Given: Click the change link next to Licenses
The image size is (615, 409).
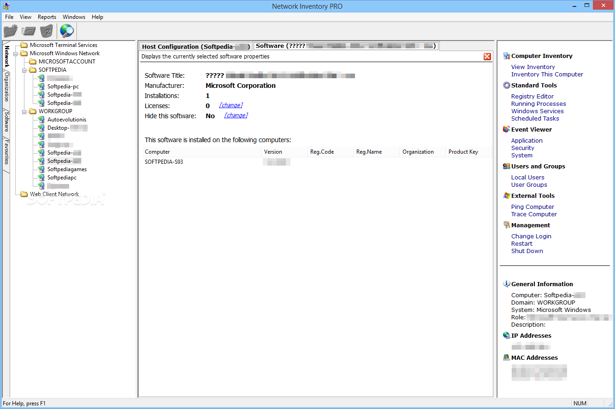Looking at the screenshot, I should click(231, 105).
